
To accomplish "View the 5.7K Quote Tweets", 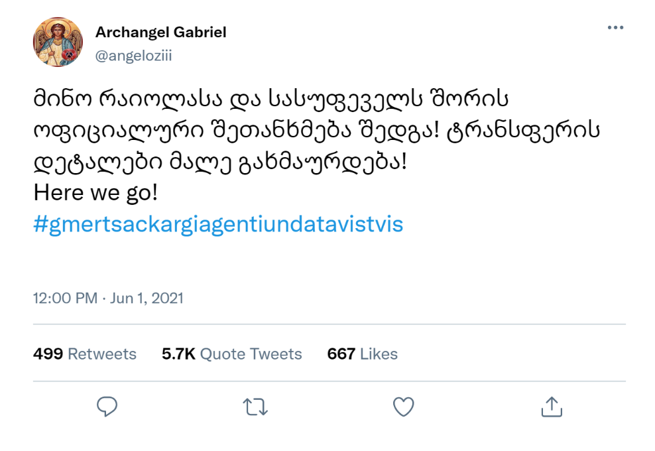I will coord(231,354).
